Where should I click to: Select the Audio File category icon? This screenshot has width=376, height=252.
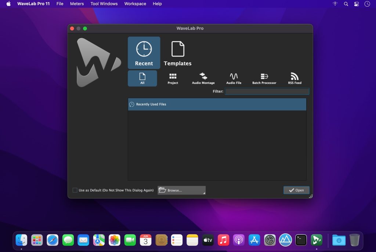coord(234,78)
